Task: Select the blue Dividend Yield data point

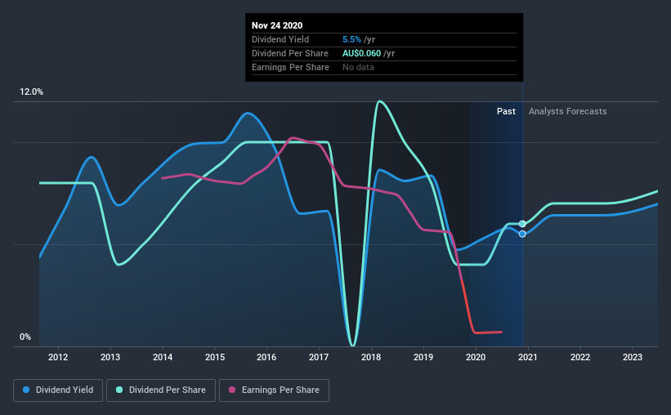Action: tap(522, 234)
